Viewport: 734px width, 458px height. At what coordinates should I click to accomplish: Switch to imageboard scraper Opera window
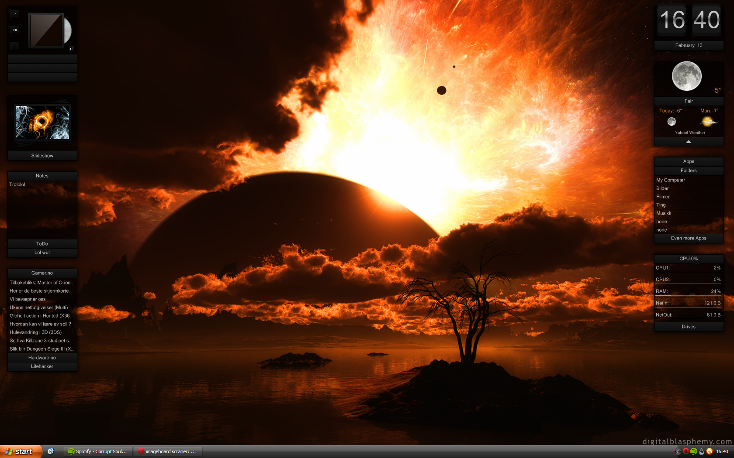tap(168, 451)
